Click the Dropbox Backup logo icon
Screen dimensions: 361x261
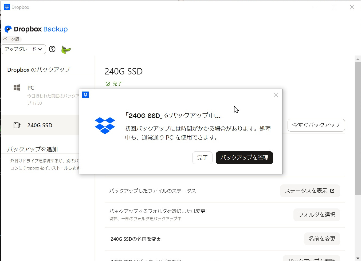tap(8, 29)
